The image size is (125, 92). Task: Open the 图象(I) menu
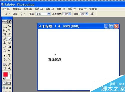coord(28,9)
